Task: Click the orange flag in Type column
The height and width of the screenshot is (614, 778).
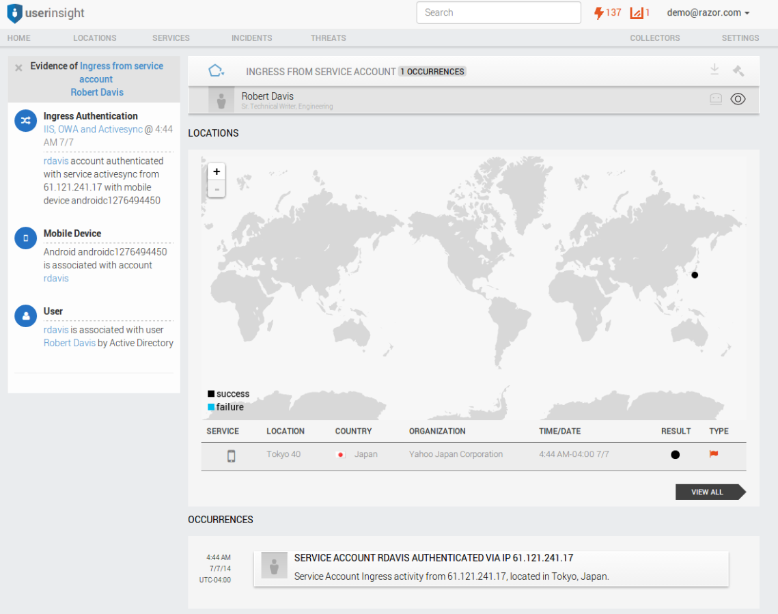Action: coord(714,454)
